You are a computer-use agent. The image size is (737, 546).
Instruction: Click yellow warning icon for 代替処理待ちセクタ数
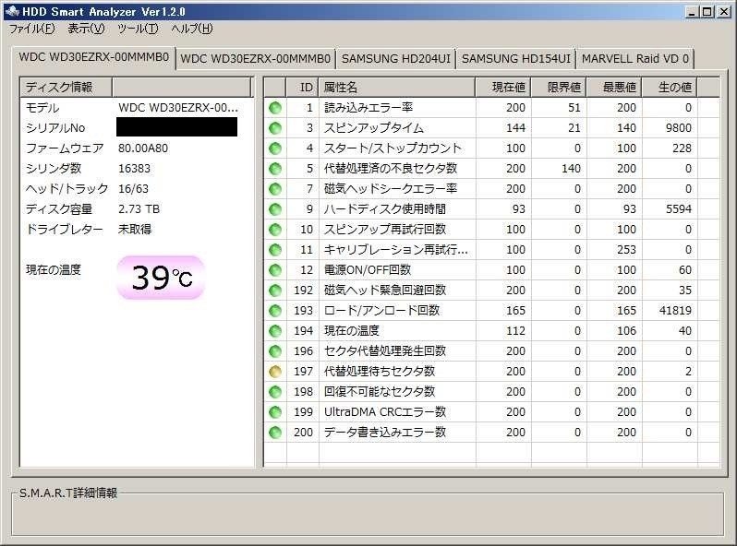pos(275,372)
